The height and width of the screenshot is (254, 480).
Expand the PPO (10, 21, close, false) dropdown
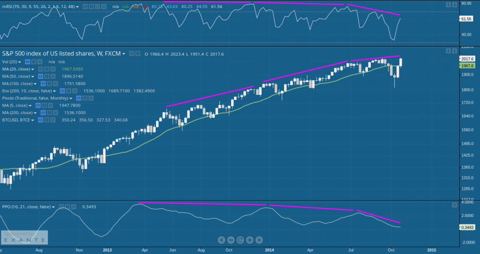pyautogui.click(x=53, y=207)
